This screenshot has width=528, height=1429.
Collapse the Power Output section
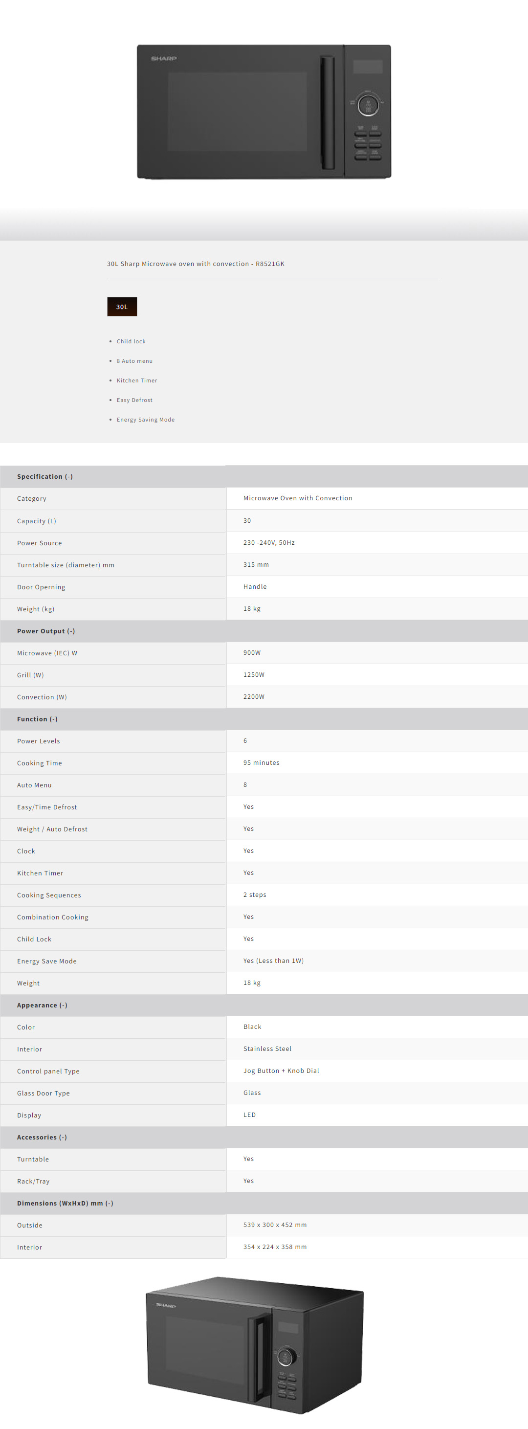pyautogui.click(x=46, y=631)
